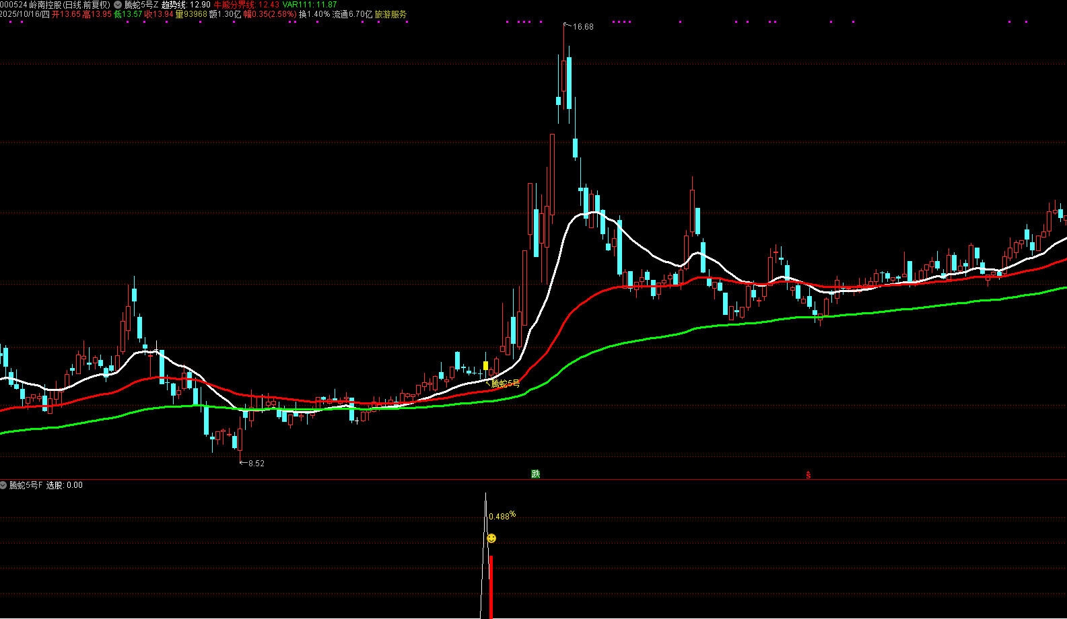Click the green 跌 marker icon

(x=535, y=474)
